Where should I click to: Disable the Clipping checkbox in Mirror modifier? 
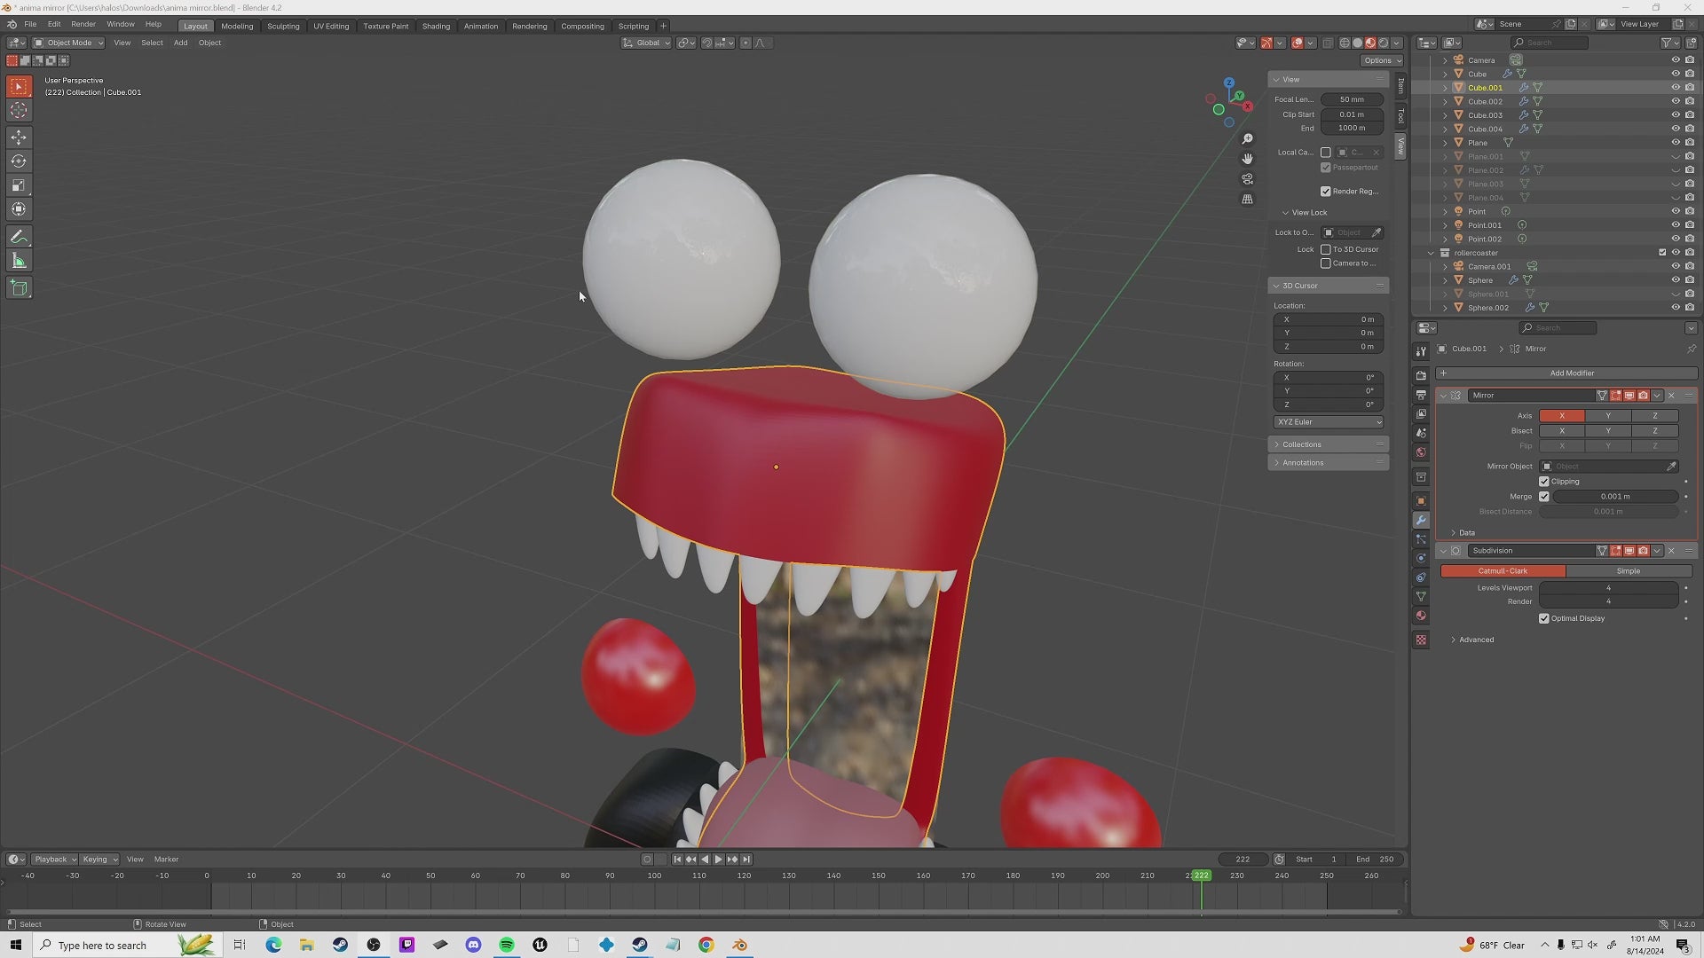[x=1544, y=482]
